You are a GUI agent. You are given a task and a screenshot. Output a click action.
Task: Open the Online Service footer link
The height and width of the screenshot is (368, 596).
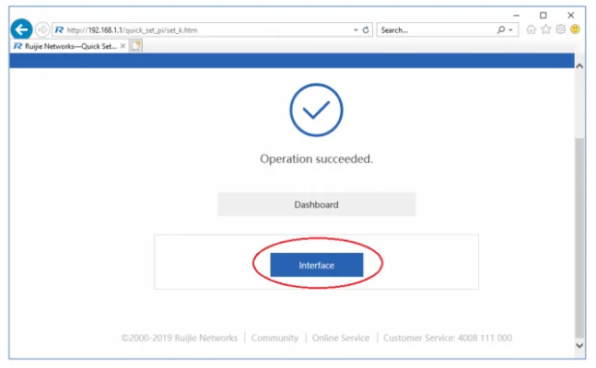[341, 338]
